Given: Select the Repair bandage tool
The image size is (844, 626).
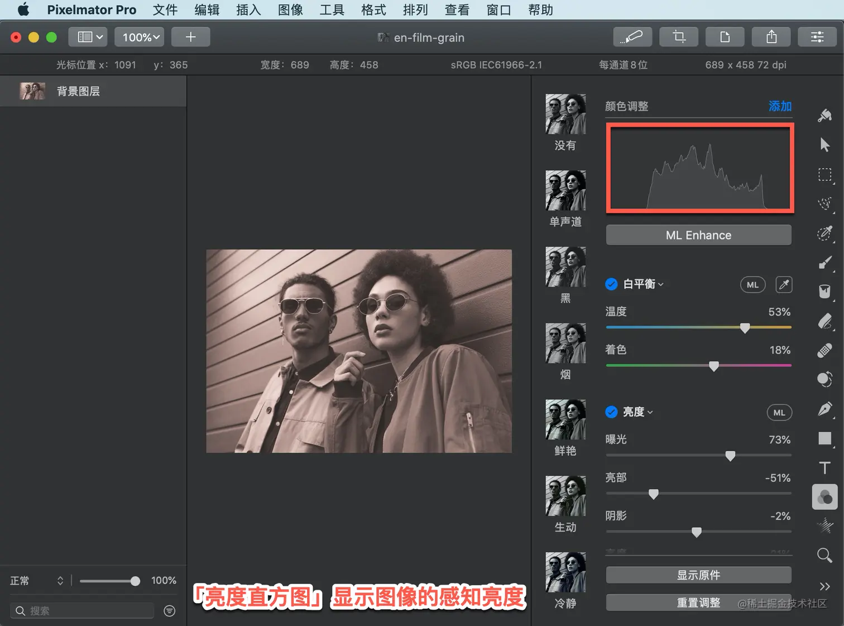Looking at the screenshot, I should click(x=824, y=350).
